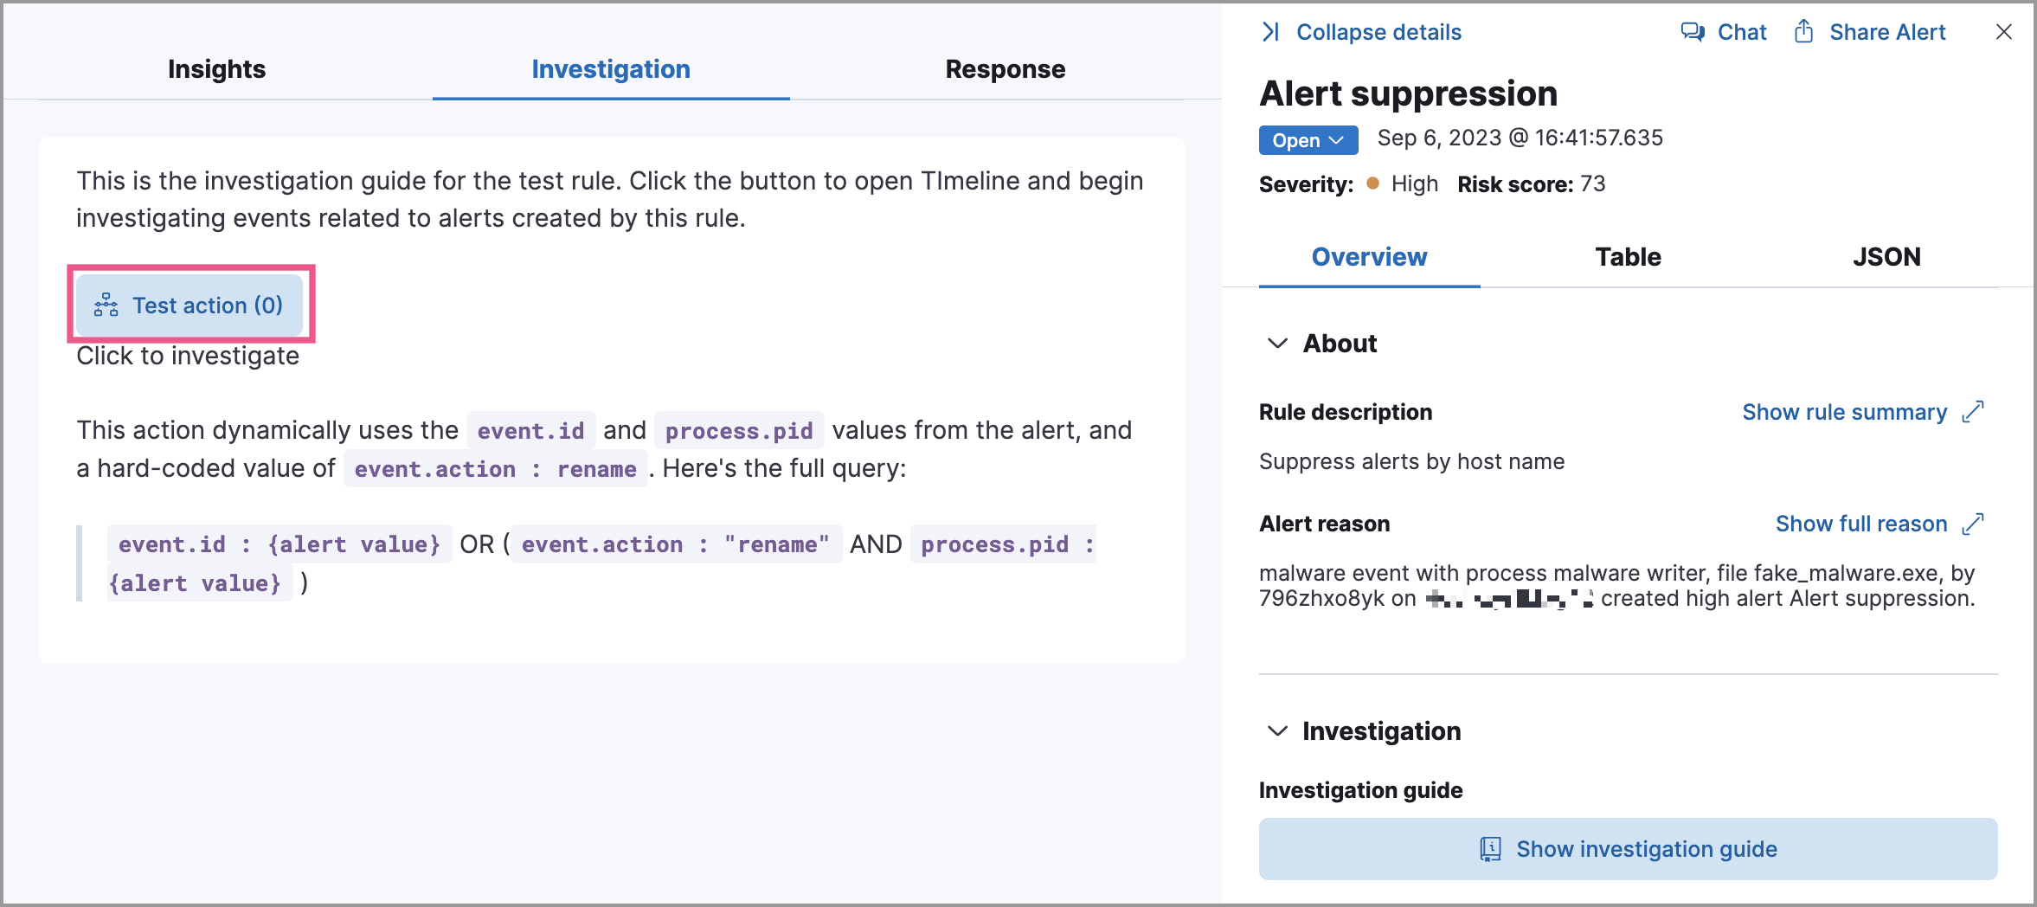This screenshot has height=907, width=2037.
Task: Select the Overview tab
Action: [1368, 256]
